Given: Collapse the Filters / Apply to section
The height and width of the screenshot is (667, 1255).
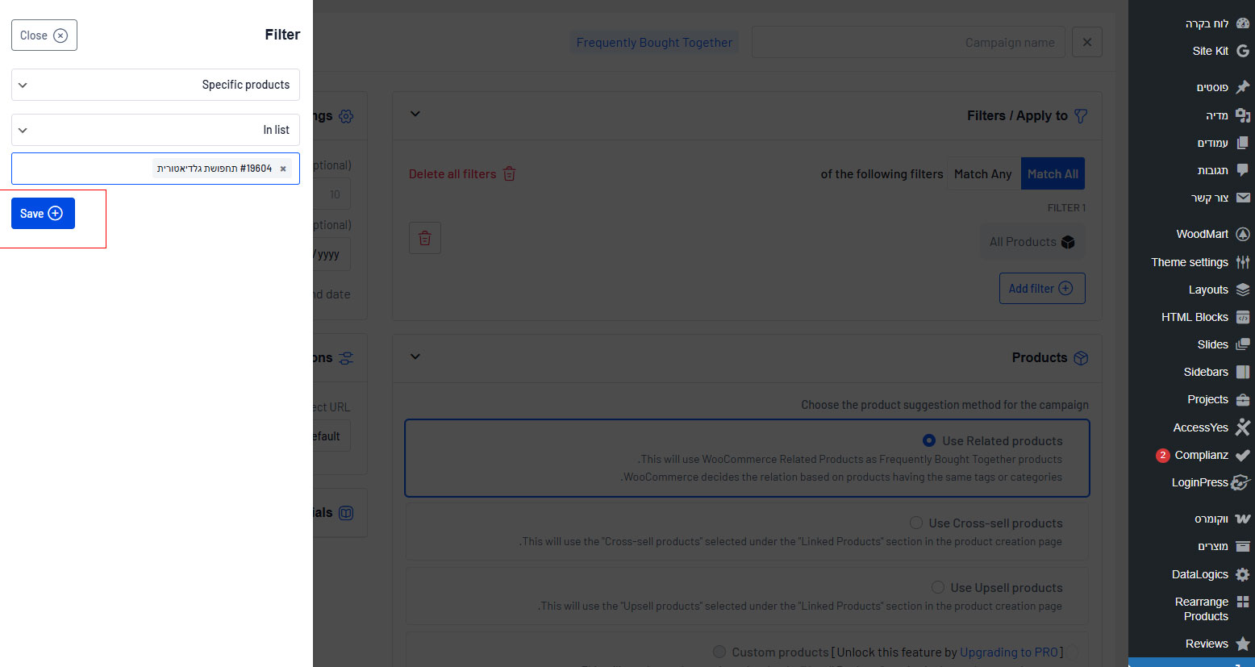Looking at the screenshot, I should (x=415, y=115).
